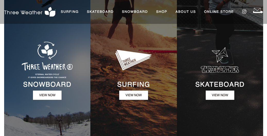Screen dimensions: 267x136
Task: Go to the SNOWBOARD navigation link
Action: 135,12
